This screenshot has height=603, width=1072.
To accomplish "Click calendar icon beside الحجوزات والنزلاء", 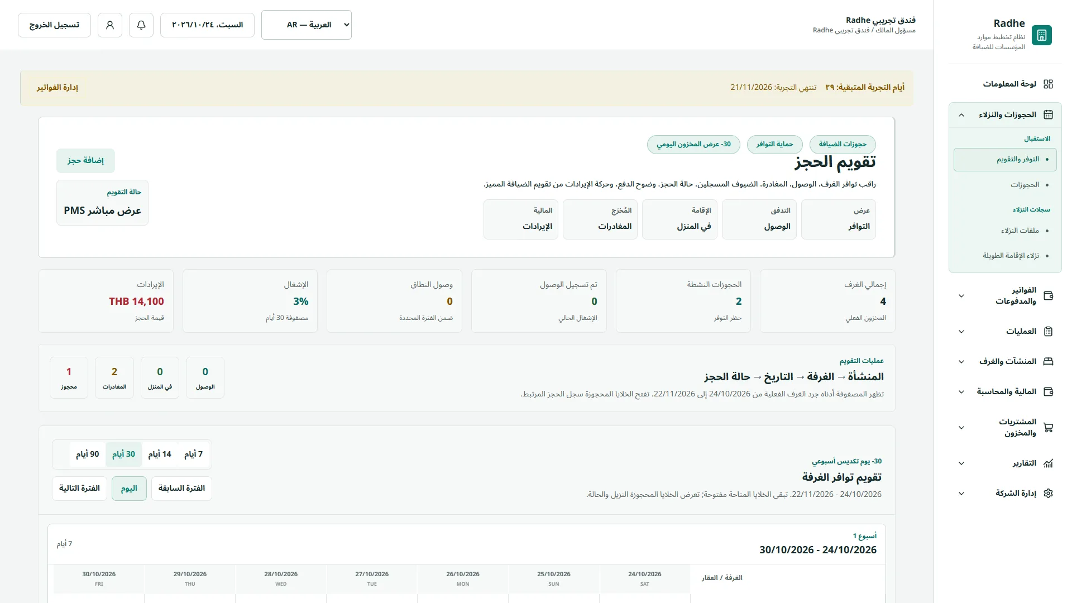I will click(x=1048, y=114).
